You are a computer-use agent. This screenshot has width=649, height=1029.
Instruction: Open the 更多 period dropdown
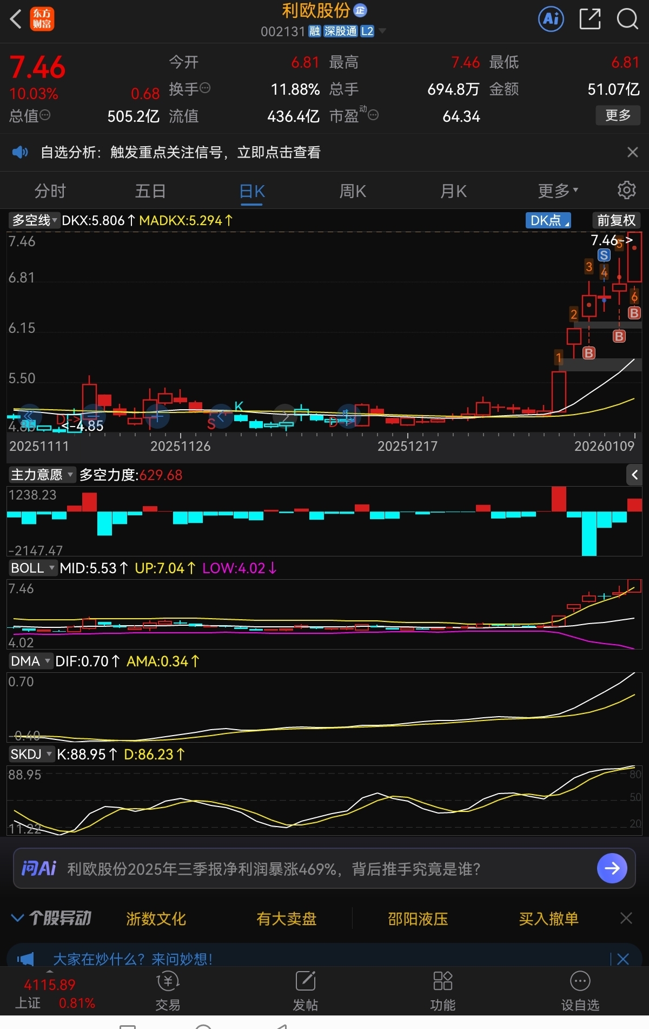point(558,191)
